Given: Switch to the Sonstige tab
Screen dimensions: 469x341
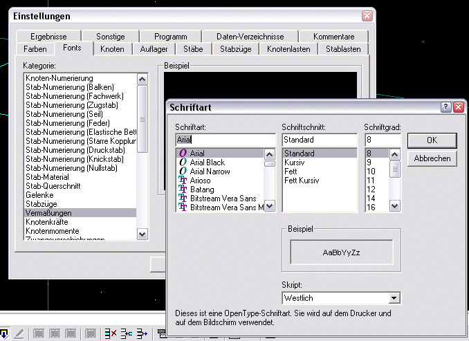Looking at the screenshot, I should (111, 37).
